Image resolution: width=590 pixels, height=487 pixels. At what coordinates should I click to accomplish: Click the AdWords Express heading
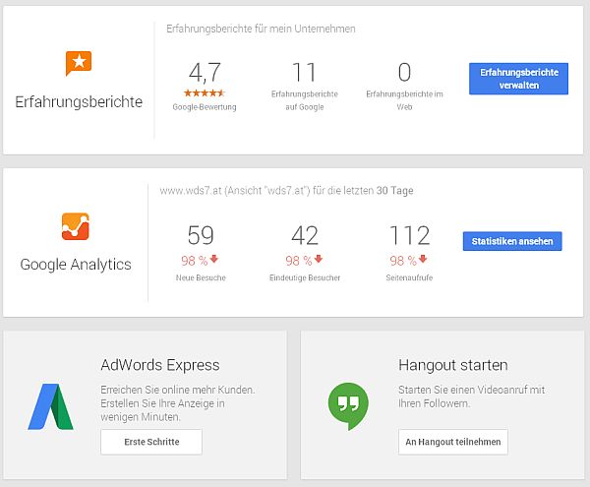[160, 365]
